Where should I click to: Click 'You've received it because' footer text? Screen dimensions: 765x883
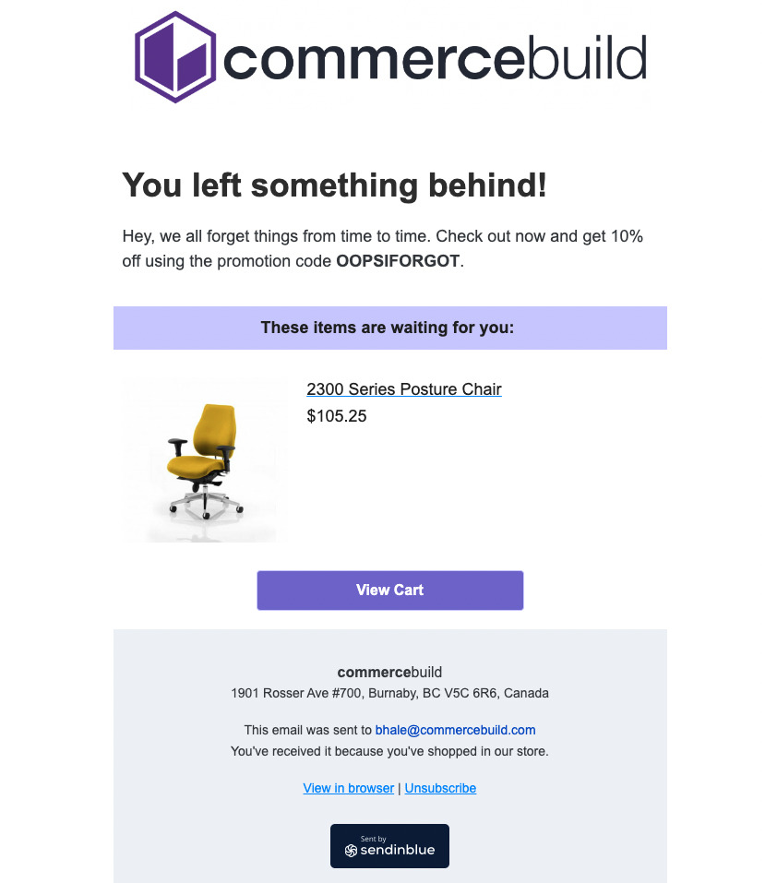tap(389, 752)
